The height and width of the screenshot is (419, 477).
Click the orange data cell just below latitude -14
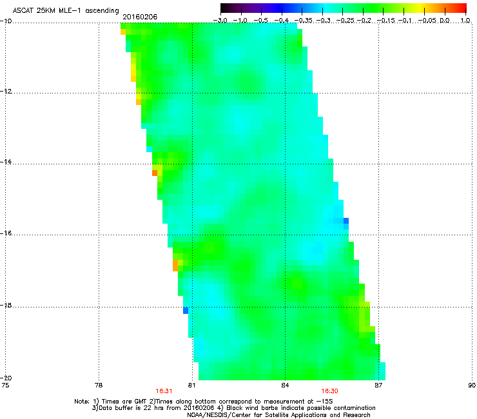(155, 173)
